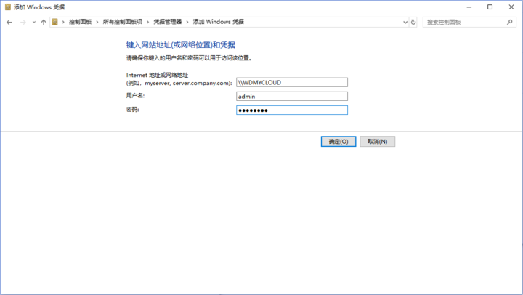This screenshot has height=295, width=523.
Task: Click the 用户名 field containing admin
Action: click(x=292, y=96)
